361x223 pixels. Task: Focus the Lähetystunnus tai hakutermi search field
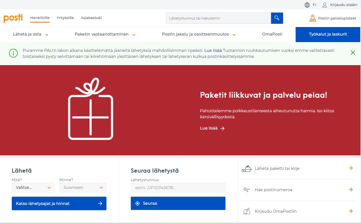(218, 18)
